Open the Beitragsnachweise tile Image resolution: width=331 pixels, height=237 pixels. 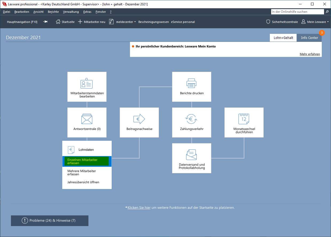139,122
